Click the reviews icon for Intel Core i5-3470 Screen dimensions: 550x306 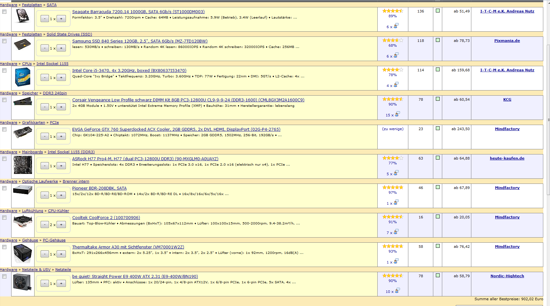[396, 84]
